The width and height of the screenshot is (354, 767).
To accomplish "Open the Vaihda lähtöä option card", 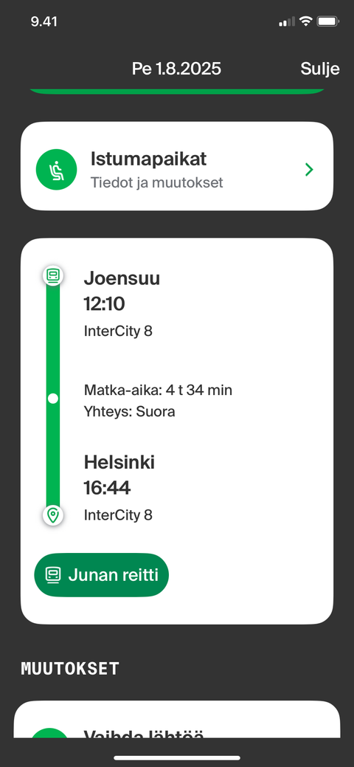I will click(x=177, y=720).
